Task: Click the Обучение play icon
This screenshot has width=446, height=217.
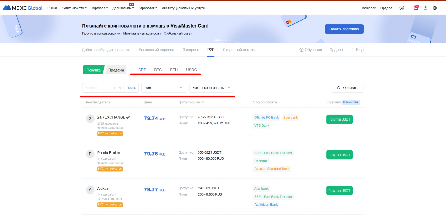Action: tap(301, 50)
